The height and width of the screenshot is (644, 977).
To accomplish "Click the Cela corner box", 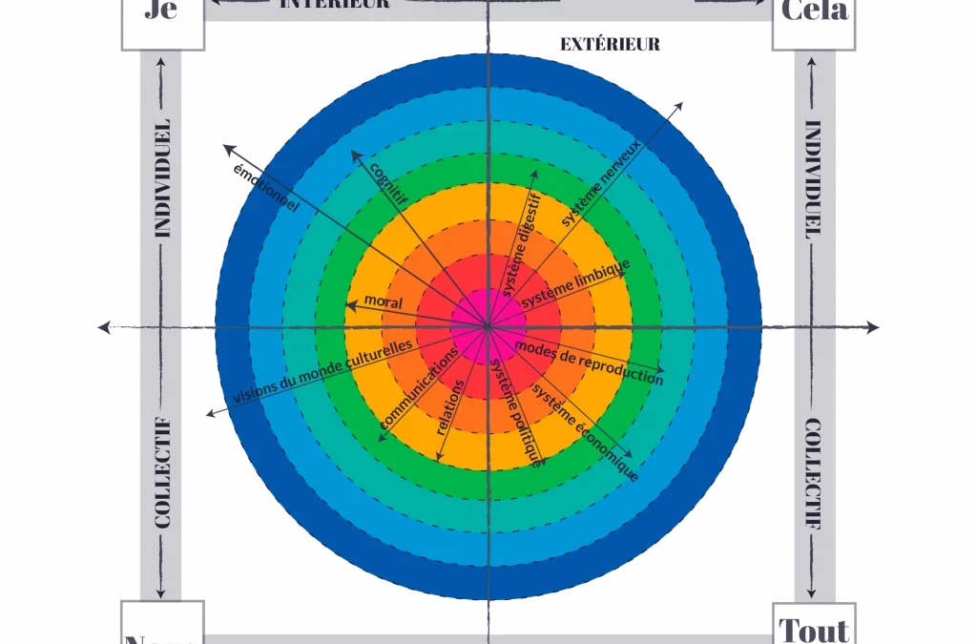I will (x=814, y=17).
